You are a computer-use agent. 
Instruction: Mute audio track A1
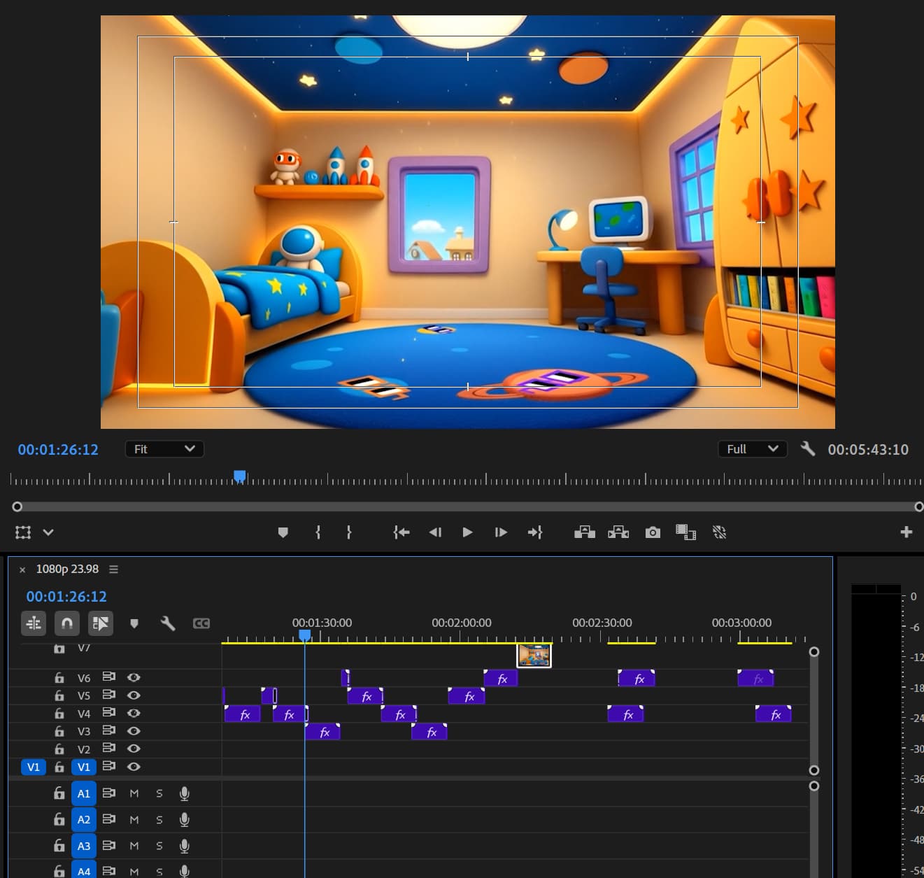(x=134, y=793)
